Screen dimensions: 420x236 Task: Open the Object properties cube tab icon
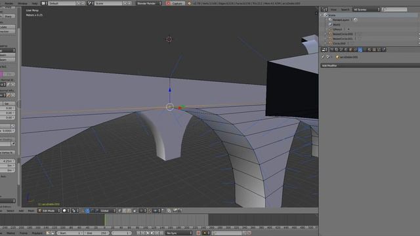pyautogui.click(x=350, y=50)
